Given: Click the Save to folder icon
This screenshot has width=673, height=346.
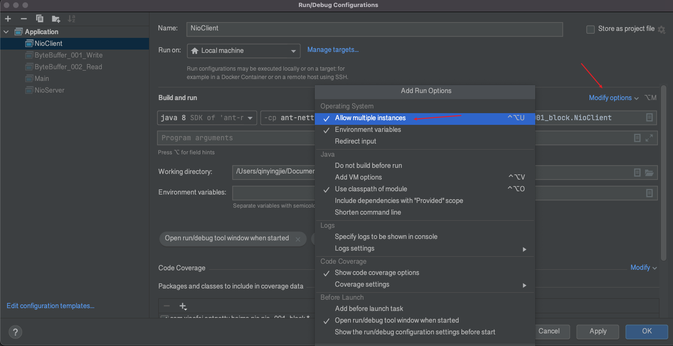Looking at the screenshot, I should pos(56,19).
